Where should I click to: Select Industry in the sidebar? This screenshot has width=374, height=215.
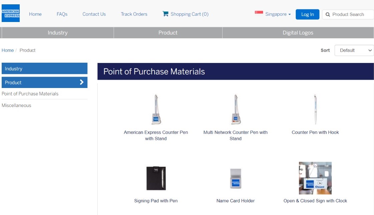coord(44,68)
